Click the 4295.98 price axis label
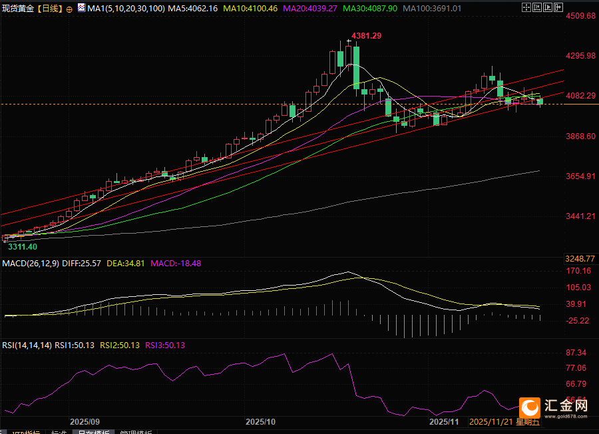599x434 pixels. pyautogui.click(x=580, y=56)
